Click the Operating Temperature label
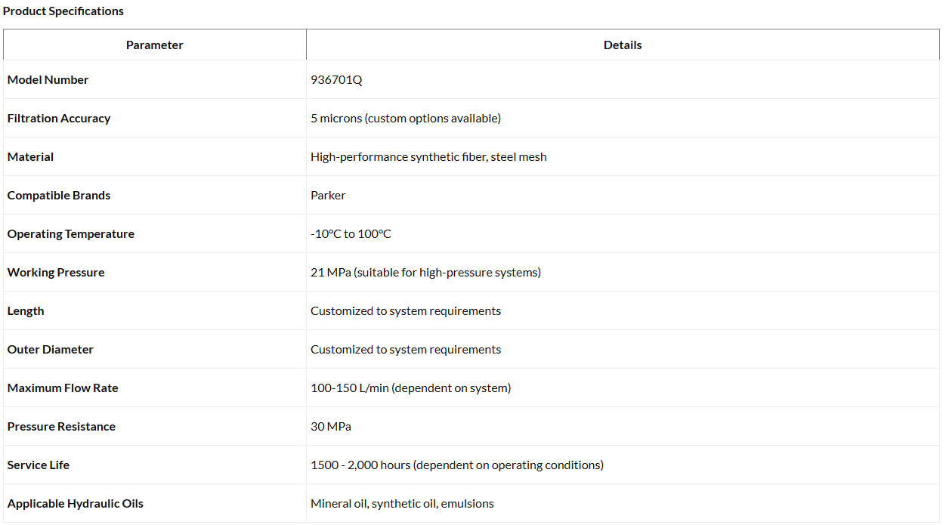This screenshot has width=946, height=525. (x=71, y=234)
